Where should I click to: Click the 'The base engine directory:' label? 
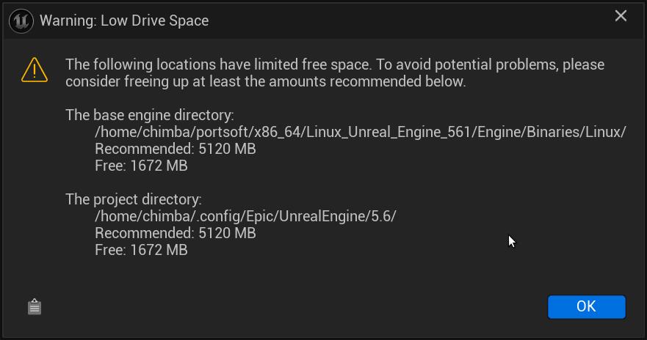[x=149, y=115]
